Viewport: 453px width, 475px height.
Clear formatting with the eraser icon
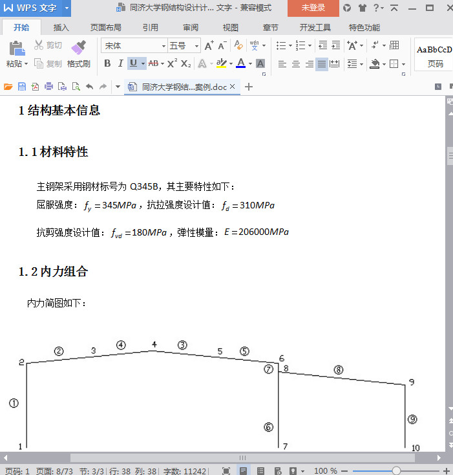[x=238, y=45]
